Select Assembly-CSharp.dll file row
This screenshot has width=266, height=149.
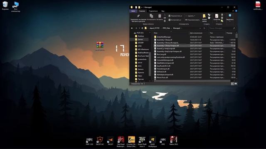pyautogui.click(x=195, y=40)
